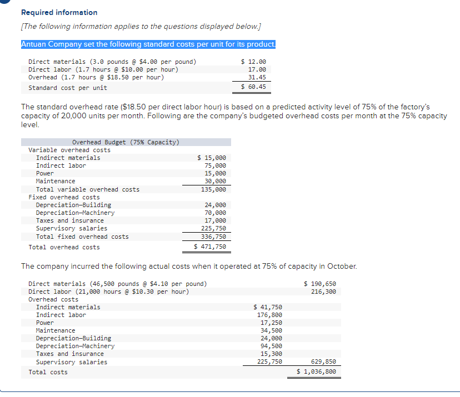460x397 pixels.
Task: Select the Total variable overhead costs figure
Action: [214, 189]
